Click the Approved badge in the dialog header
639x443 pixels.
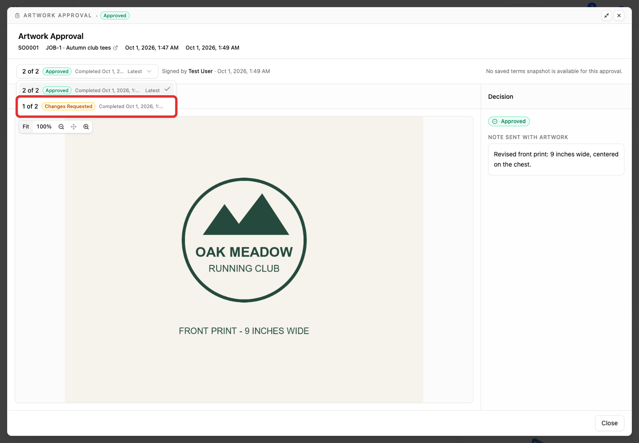(x=115, y=16)
